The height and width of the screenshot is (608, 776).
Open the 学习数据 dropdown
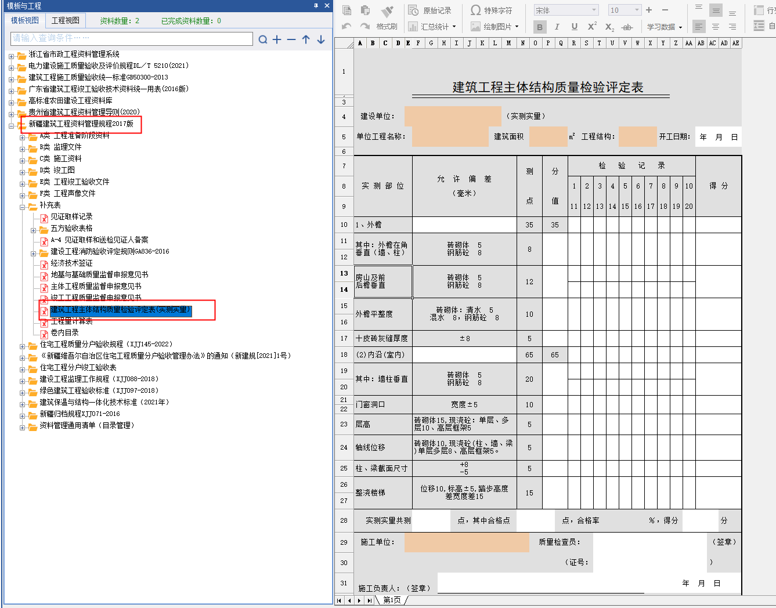coord(664,27)
